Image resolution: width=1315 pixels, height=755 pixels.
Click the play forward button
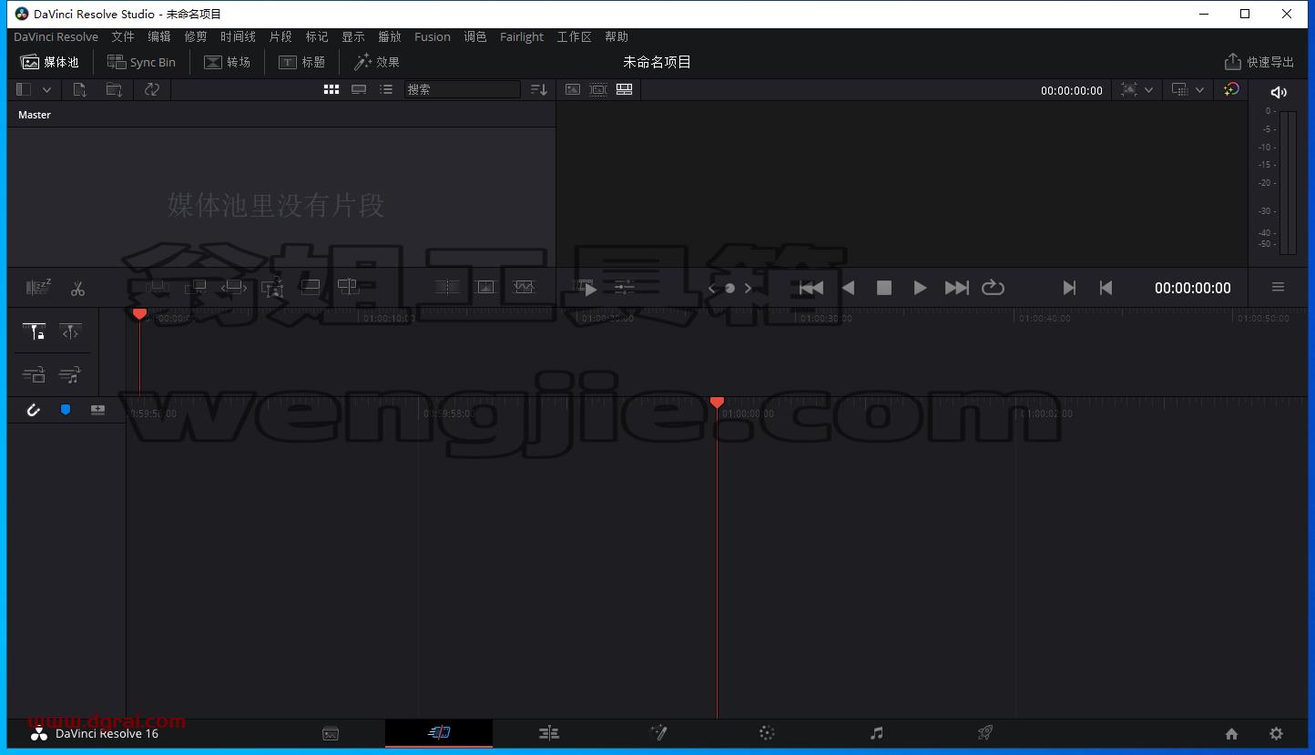920,288
